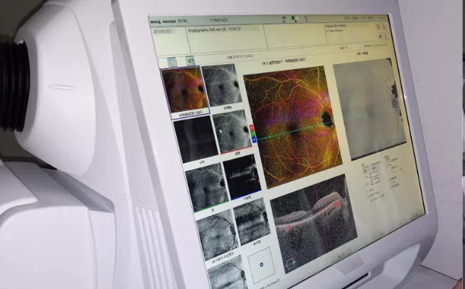Click the upper input box below the gray image

click(x=374, y=177)
